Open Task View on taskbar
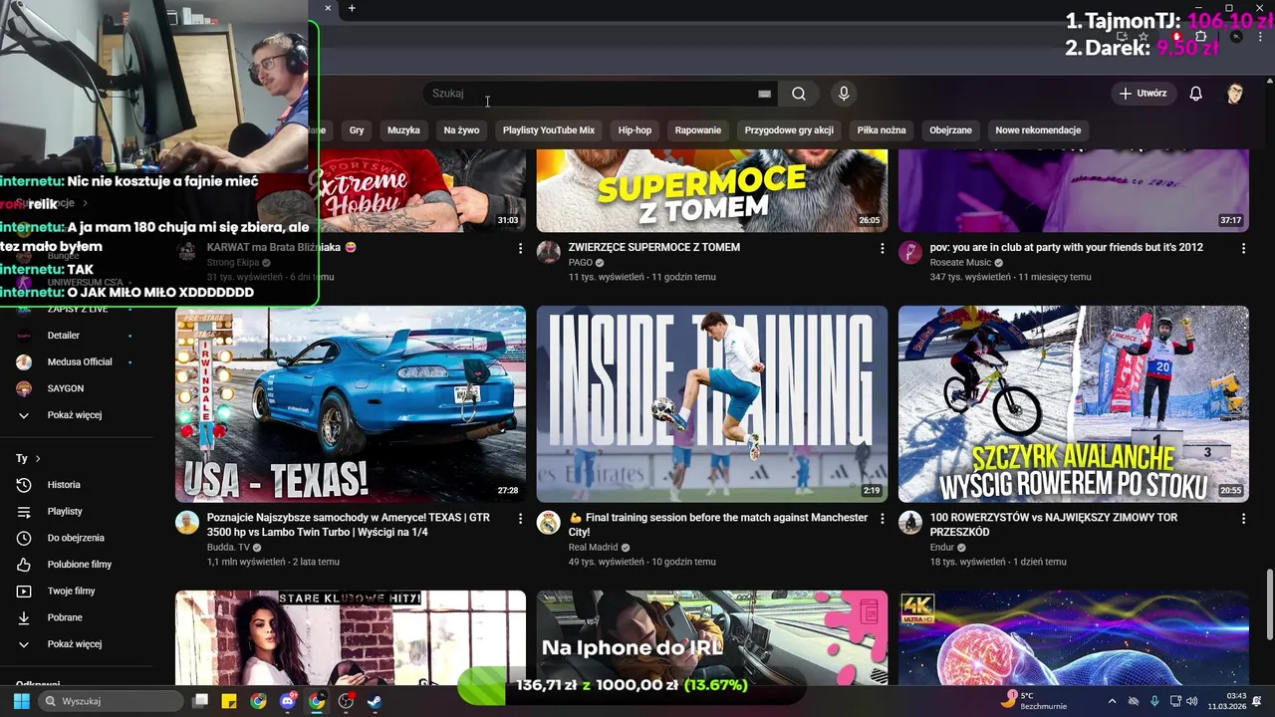Image resolution: width=1275 pixels, height=717 pixels. coord(200,701)
